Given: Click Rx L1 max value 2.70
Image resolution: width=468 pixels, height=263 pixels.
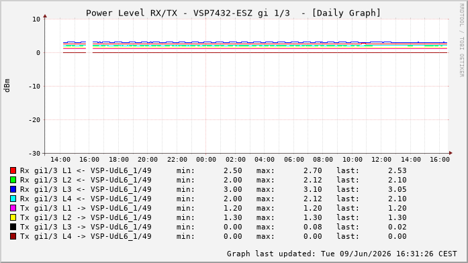Looking at the screenshot, I should pos(313,170).
